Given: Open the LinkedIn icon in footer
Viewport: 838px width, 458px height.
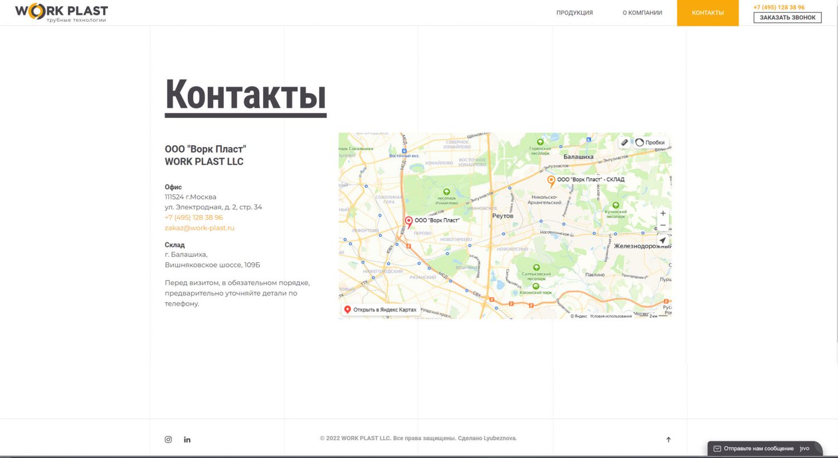Looking at the screenshot, I should 187,440.
